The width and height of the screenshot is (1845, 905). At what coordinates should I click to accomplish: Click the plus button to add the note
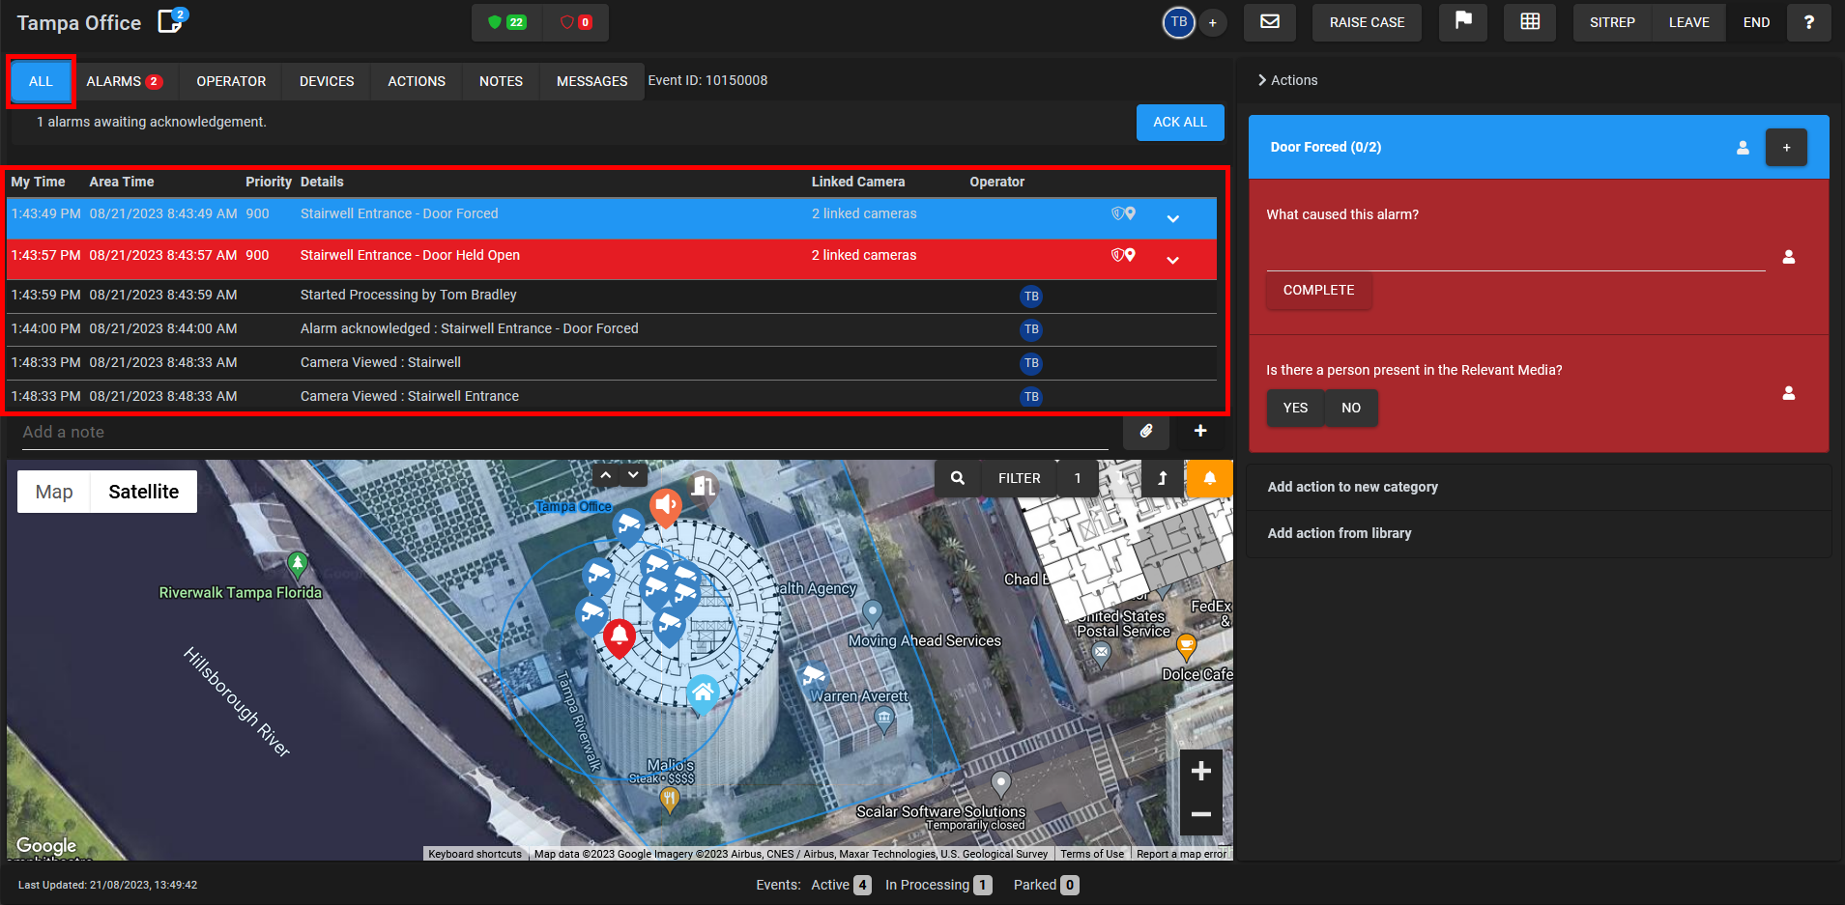click(x=1200, y=431)
